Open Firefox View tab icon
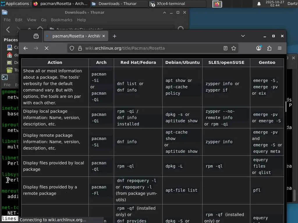The height and width of the screenshot is (223, 298). click(36, 36)
